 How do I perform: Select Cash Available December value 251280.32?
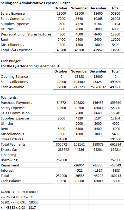(x=98, y=87)
